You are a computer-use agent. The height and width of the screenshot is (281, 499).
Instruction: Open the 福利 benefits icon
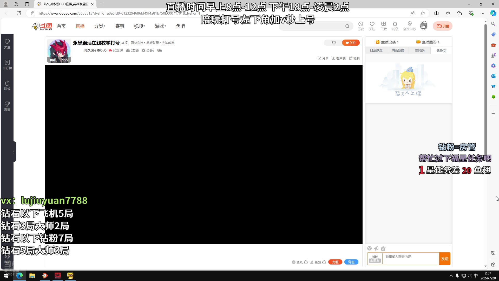[x=354, y=58]
